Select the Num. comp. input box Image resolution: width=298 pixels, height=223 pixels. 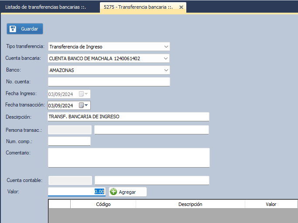click(x=69, y=141)
